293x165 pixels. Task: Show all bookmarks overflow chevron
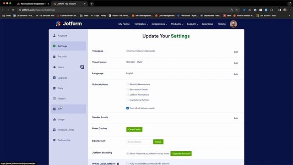tap(289, 16)
